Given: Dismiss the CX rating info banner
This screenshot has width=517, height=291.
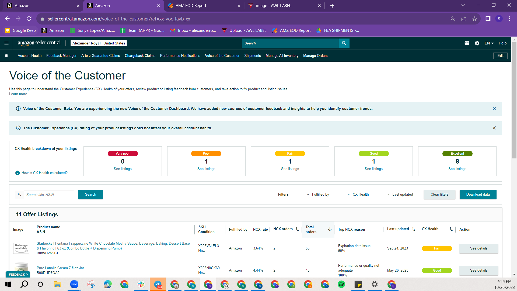Looking at the screenshot, I should [494, 128].
